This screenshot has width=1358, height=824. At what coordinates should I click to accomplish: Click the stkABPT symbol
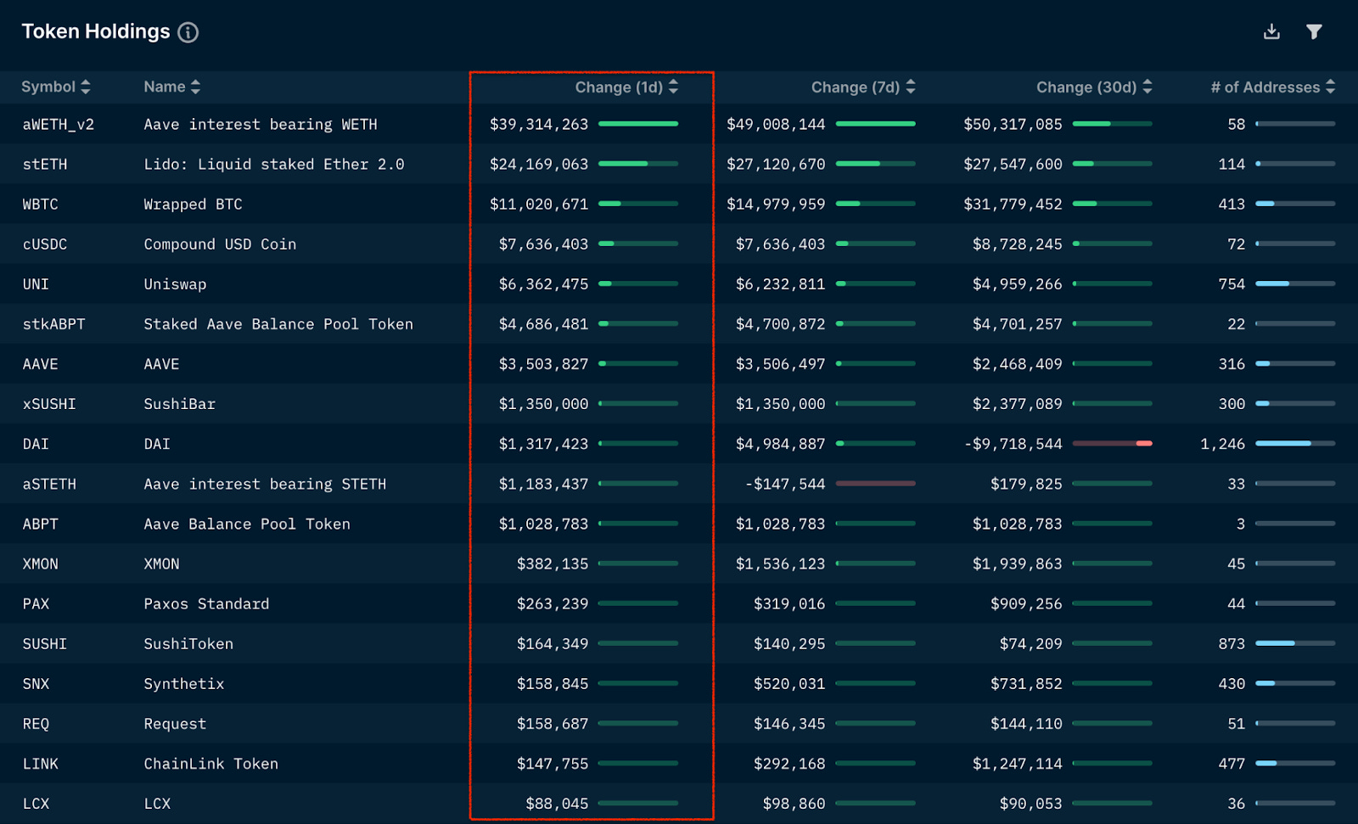coord(54,324)
